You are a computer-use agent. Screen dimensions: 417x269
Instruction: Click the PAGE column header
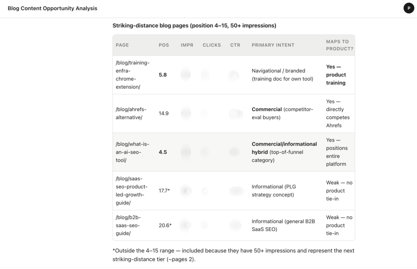click(122, 45)
